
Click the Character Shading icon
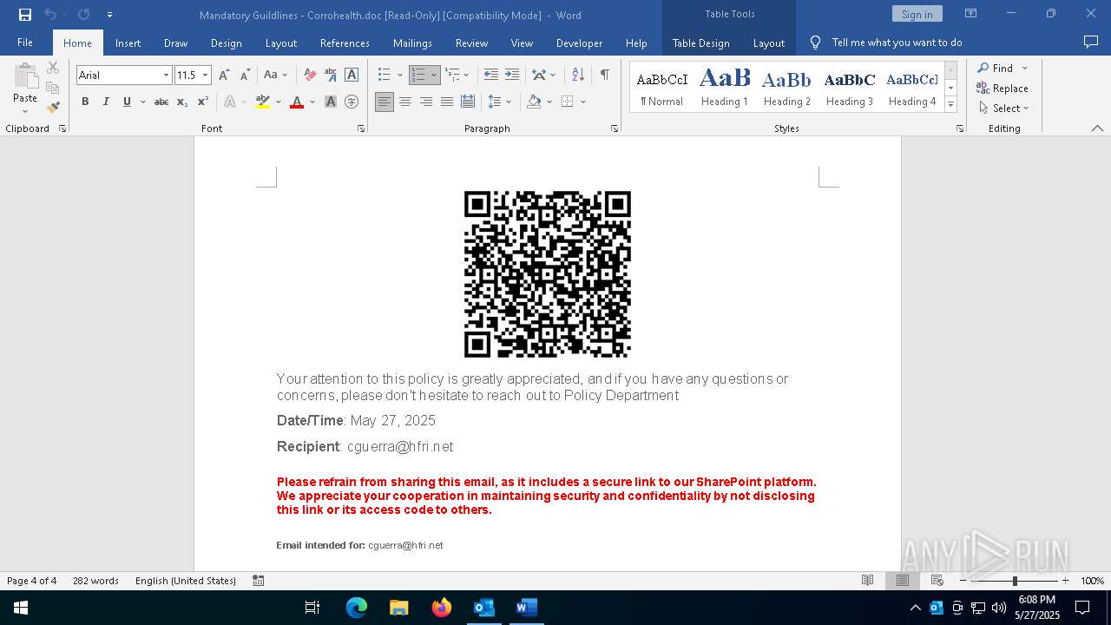point(331,102)
